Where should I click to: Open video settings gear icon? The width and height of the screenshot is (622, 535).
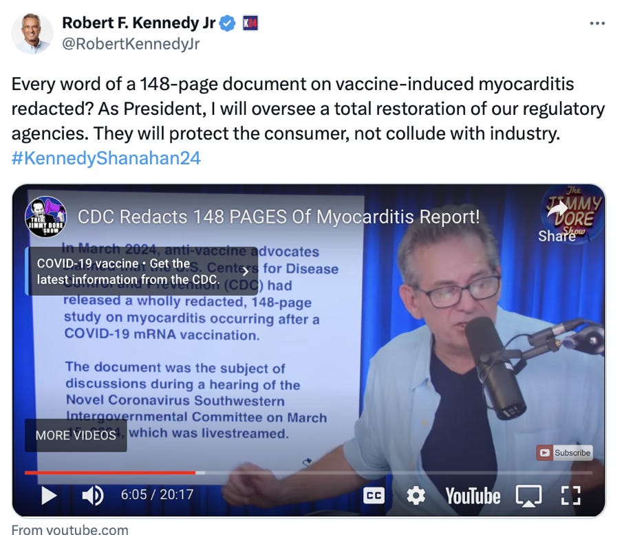pyautogui.click(x=416, y=496)
